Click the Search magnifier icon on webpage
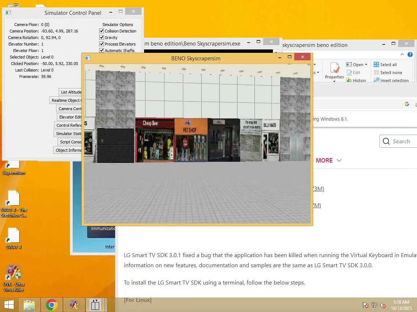Viewport: 417px width, 312px height. (x=386, y=141)
